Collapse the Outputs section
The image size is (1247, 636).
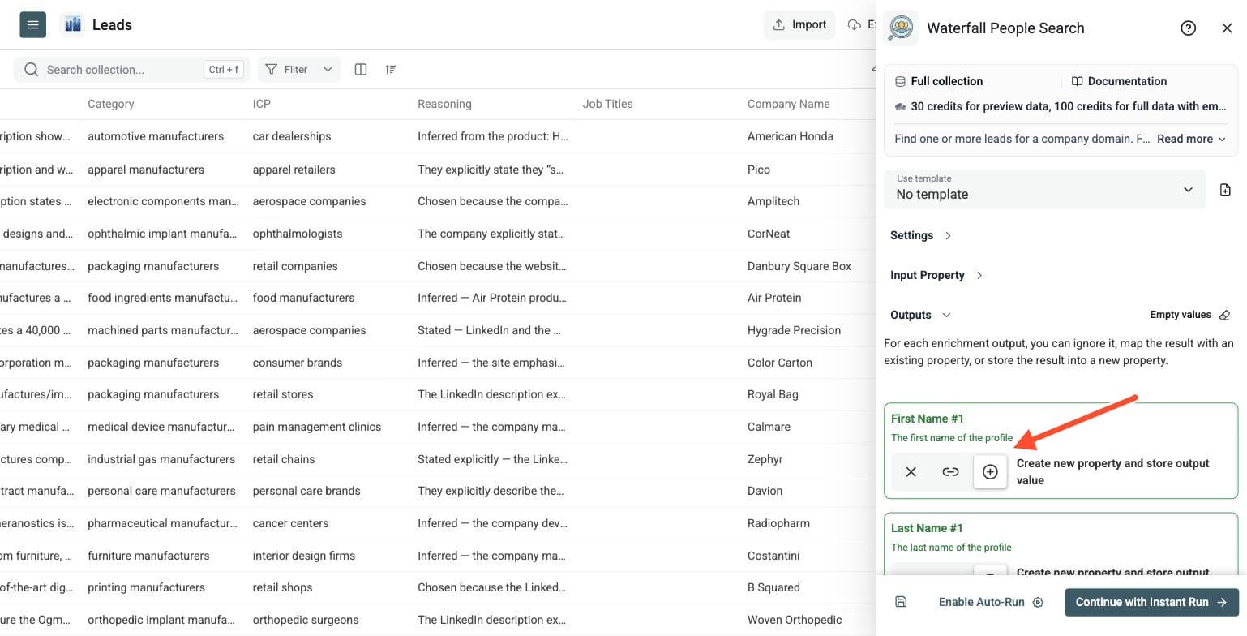pyautogui.click(x=921, y=315)
